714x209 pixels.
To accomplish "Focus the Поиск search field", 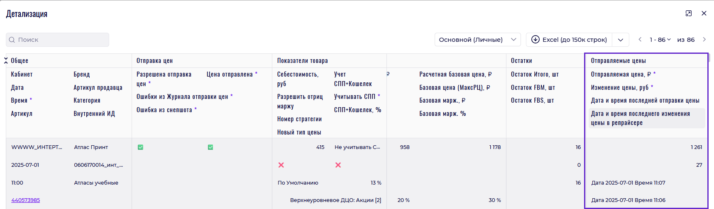I will (x=62, y=40).
